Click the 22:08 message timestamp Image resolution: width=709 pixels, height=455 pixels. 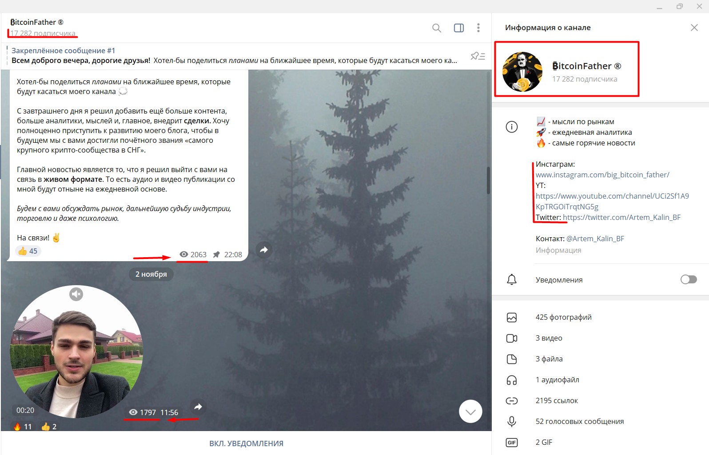click(x=233, y=255)
